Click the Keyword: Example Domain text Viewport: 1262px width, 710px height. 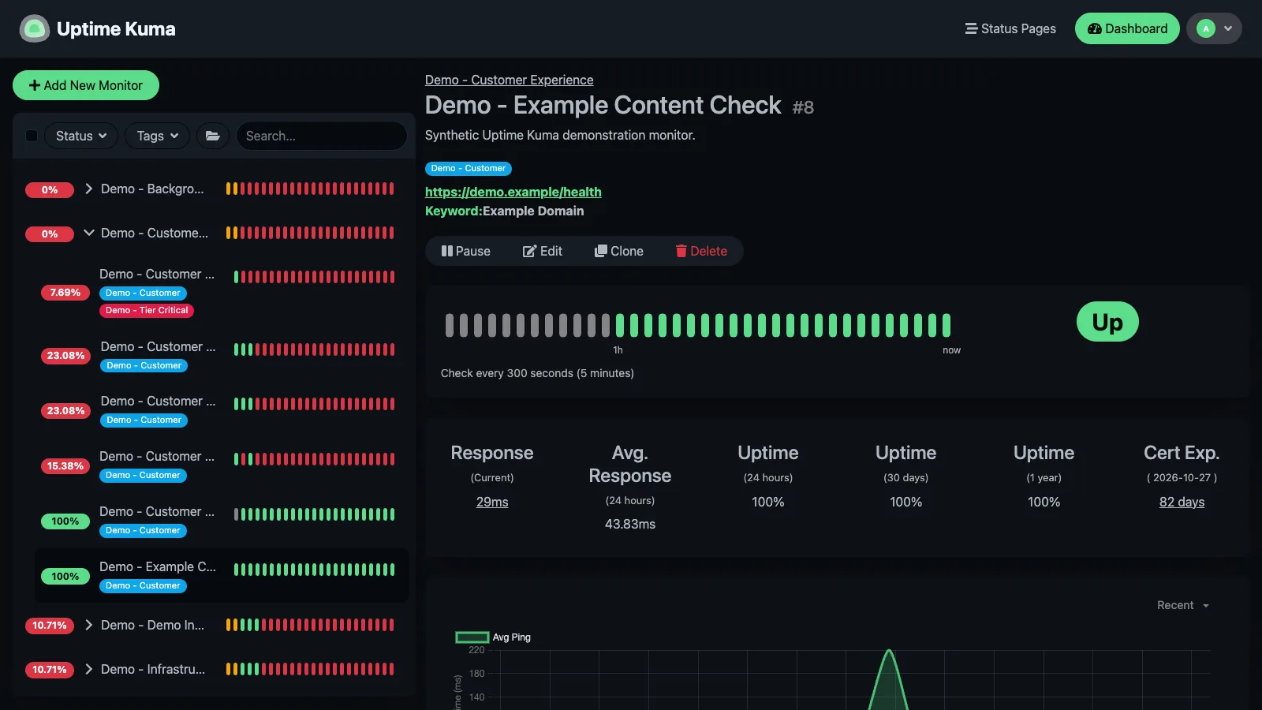click(x=505, y=211)
